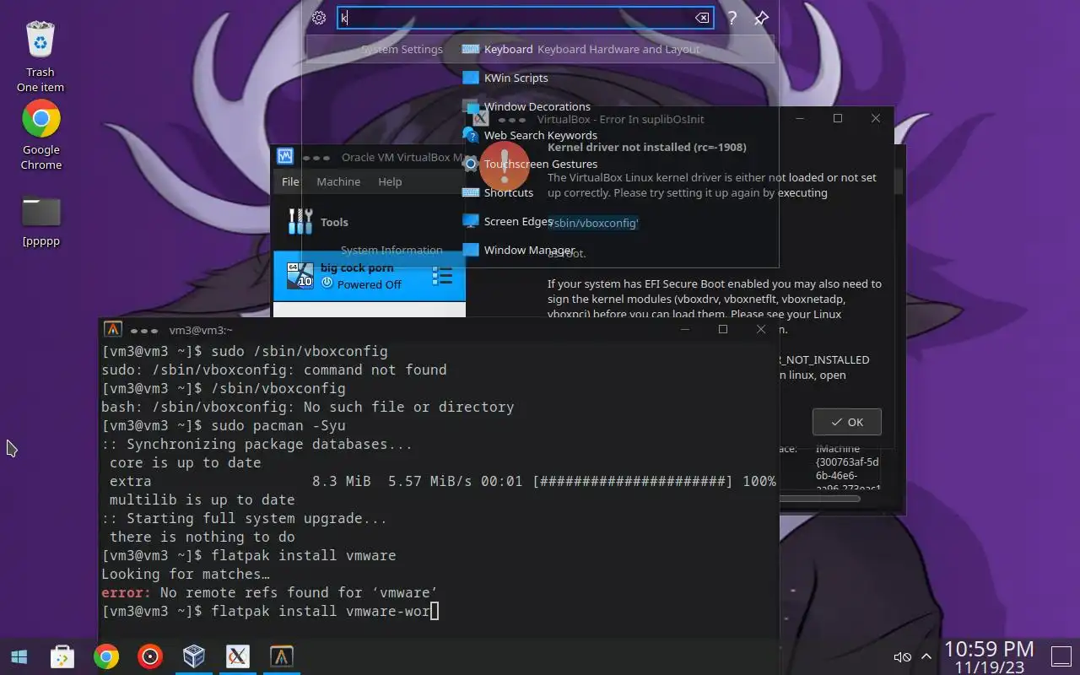
Task: Click the '/sbin/vboxconfig' highlighted text
Action: coord(593,223)
